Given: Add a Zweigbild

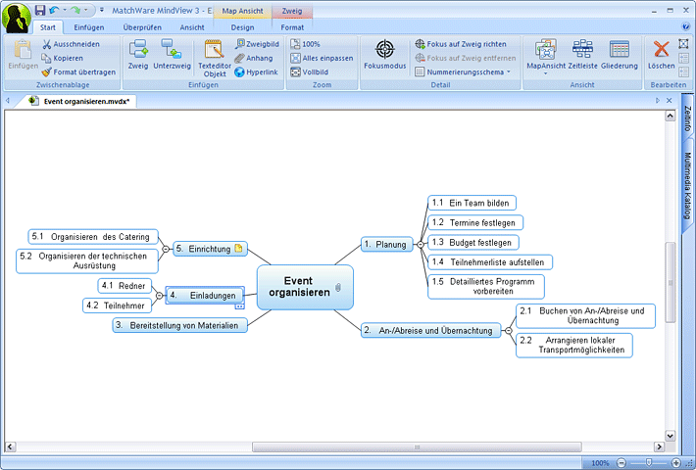Looking at the screenshot, I should 257,44.
